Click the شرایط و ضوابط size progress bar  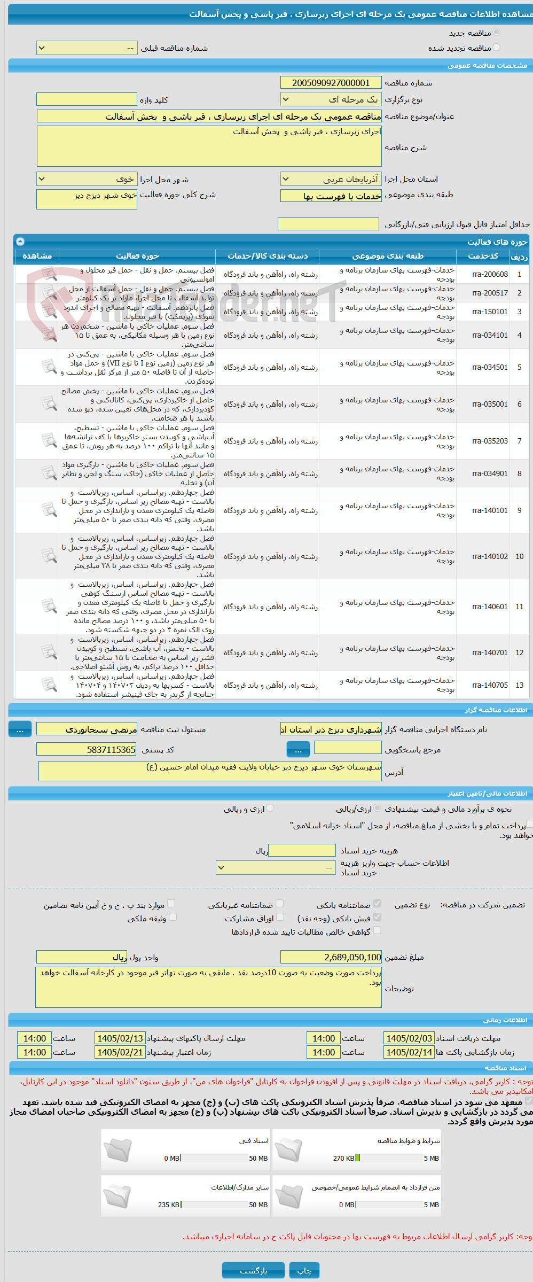[389, 1158]
